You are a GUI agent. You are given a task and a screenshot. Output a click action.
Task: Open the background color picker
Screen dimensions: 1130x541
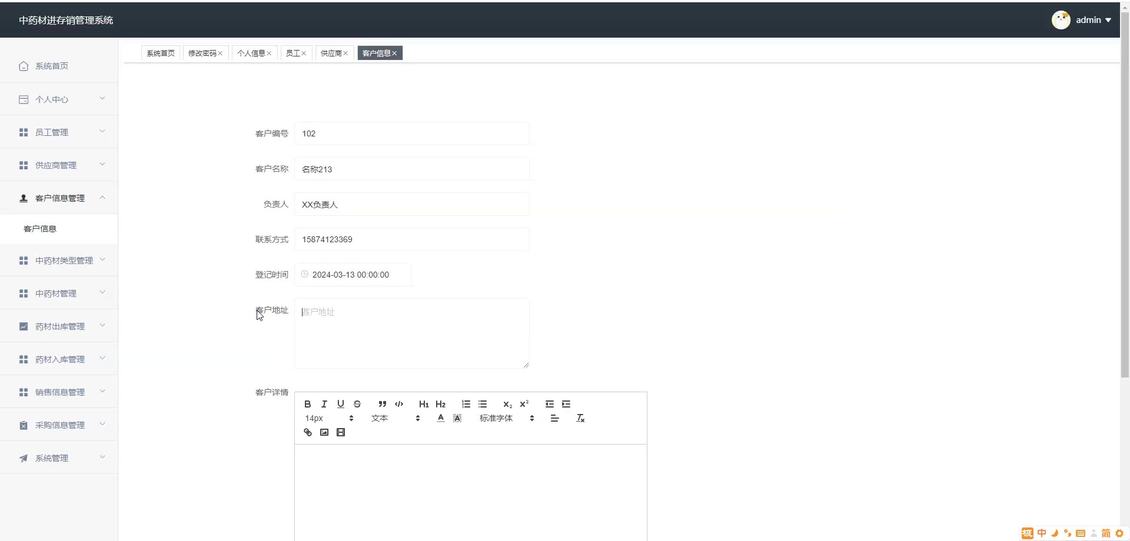(x=457, y=418)
